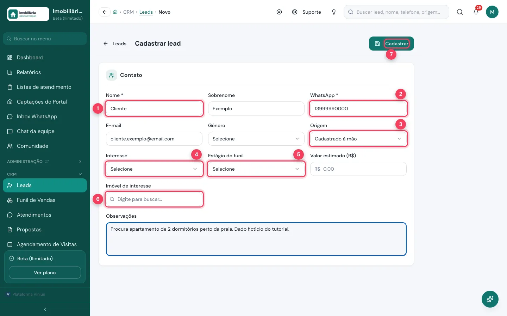Viewport: 507px width, 316px height.
Task: Open the sparkle AI assistant button
Action: [490, 299]
